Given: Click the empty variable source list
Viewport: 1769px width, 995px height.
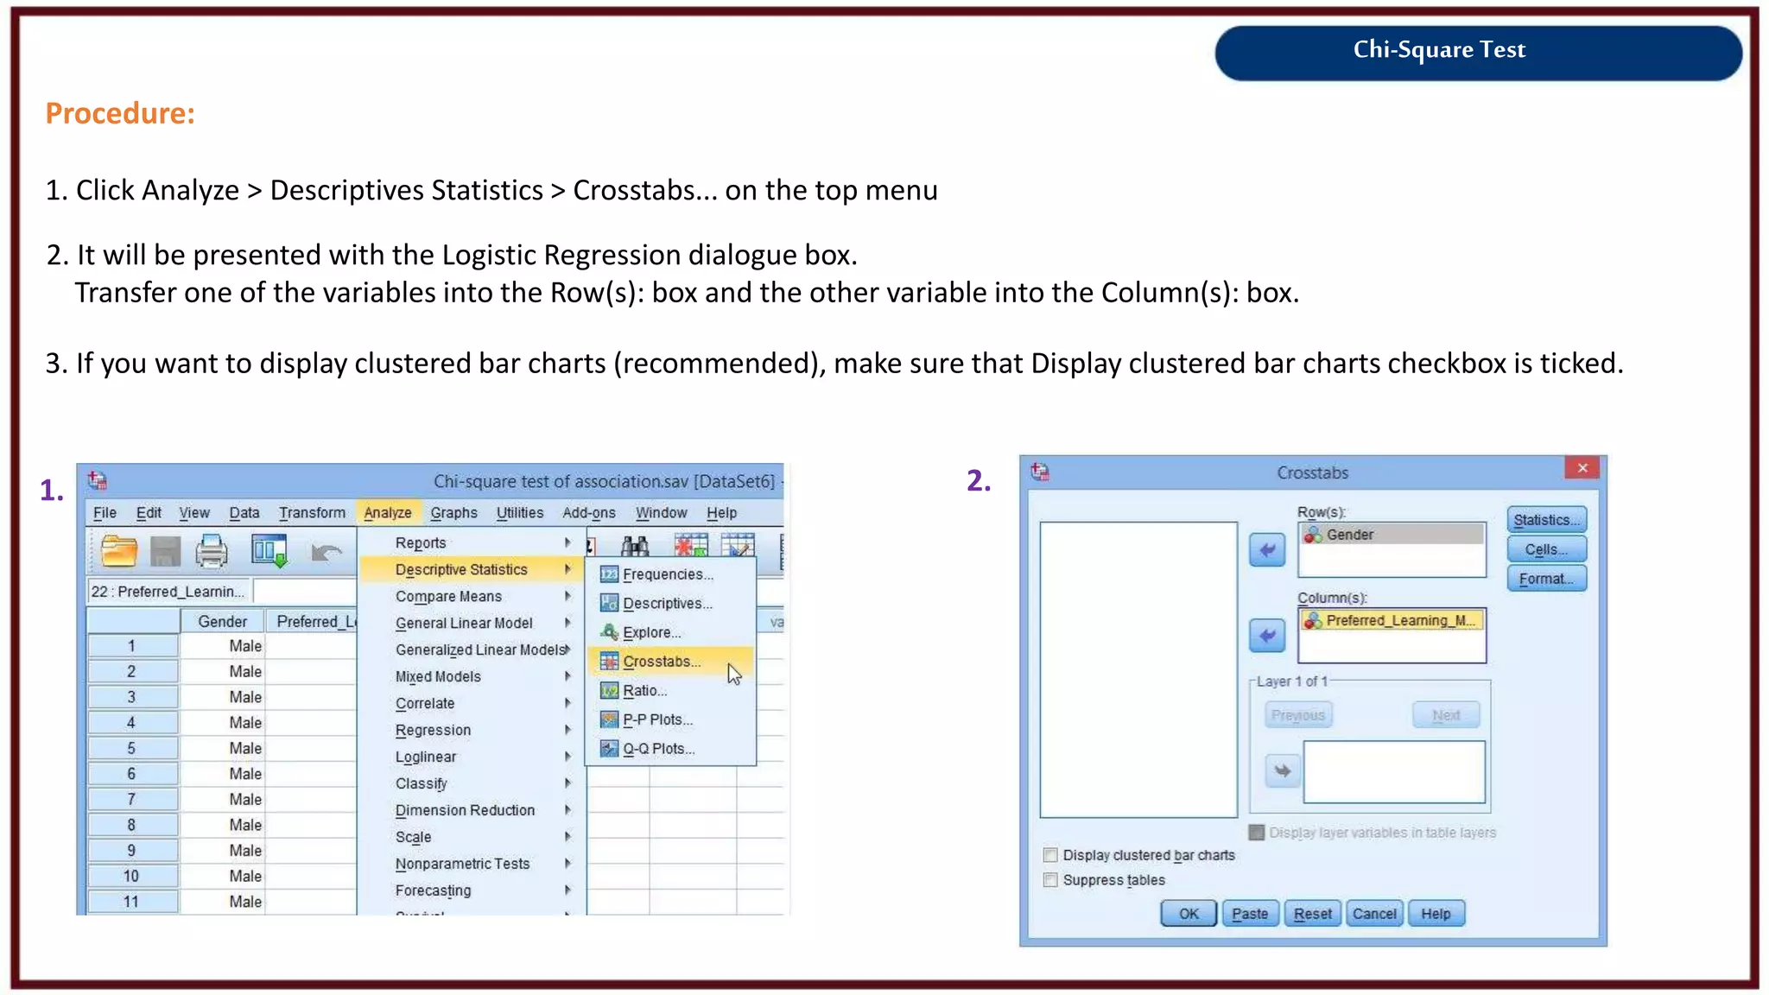Looking at the screenshot, I should point(1138,669).
